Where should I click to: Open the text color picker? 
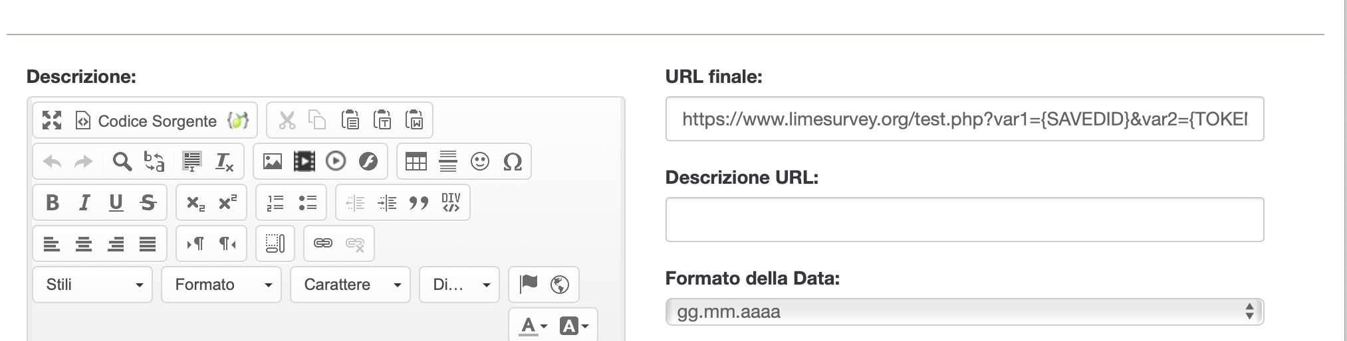(533, 326)
